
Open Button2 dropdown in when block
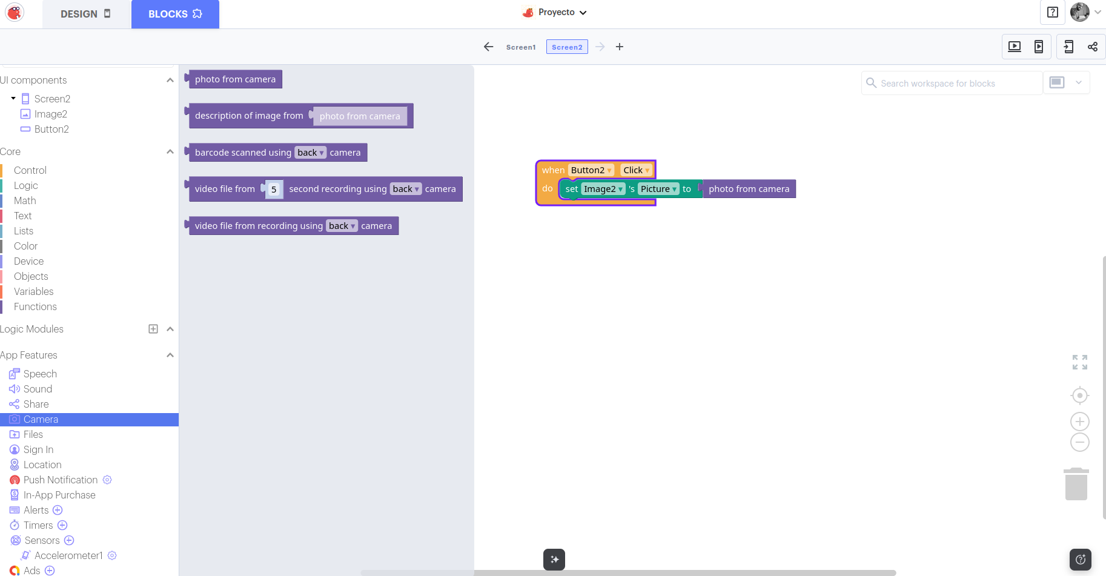pos(591,170)
